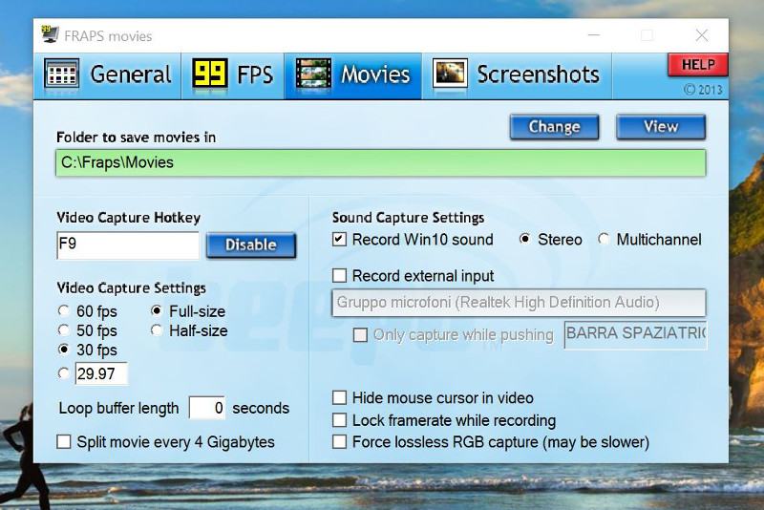Click the loop buffer length seconds field

click(207, 408)
